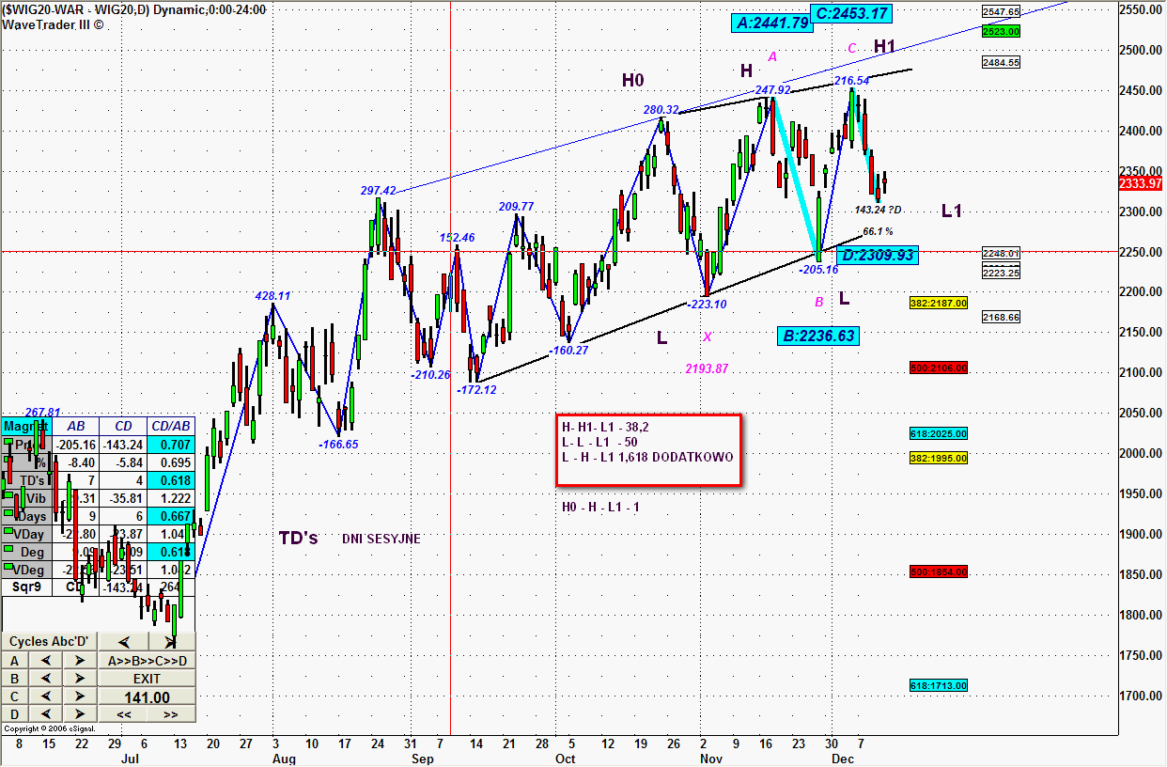Toggle the Days magnet indicator
Viewport: 1167px width, 767px height.
point(8,516)
